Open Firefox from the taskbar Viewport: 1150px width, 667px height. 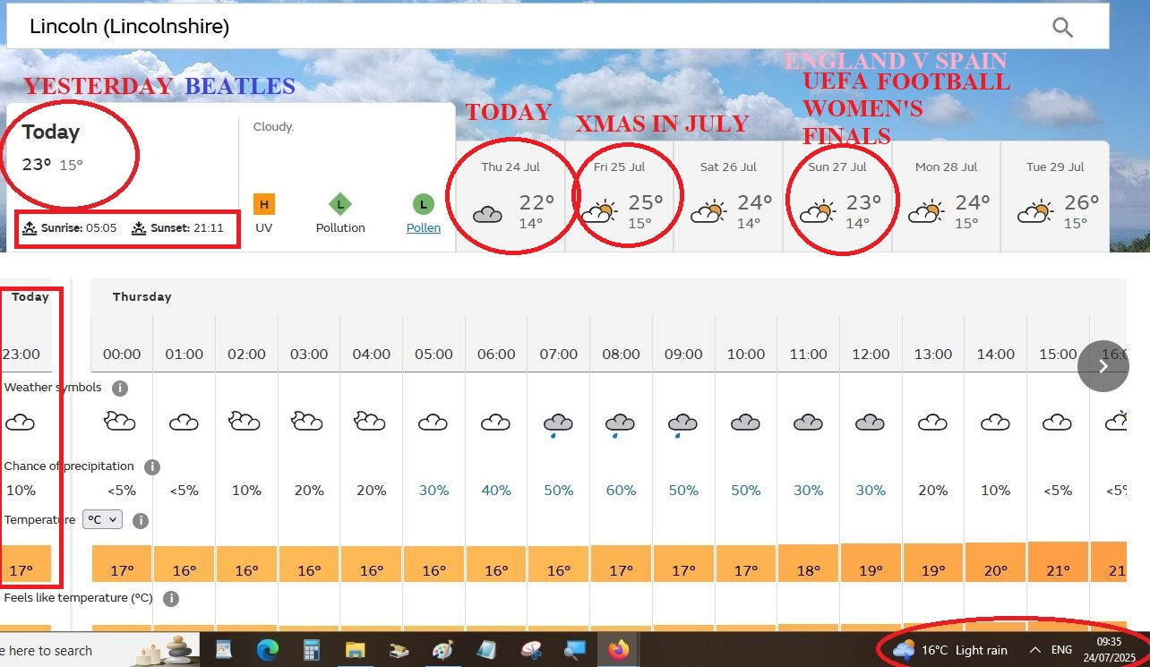[618, 650]
